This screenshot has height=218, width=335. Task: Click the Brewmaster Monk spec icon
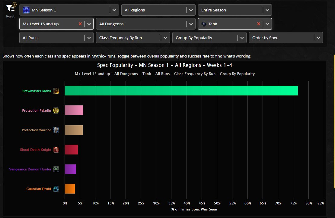(56, 91)
